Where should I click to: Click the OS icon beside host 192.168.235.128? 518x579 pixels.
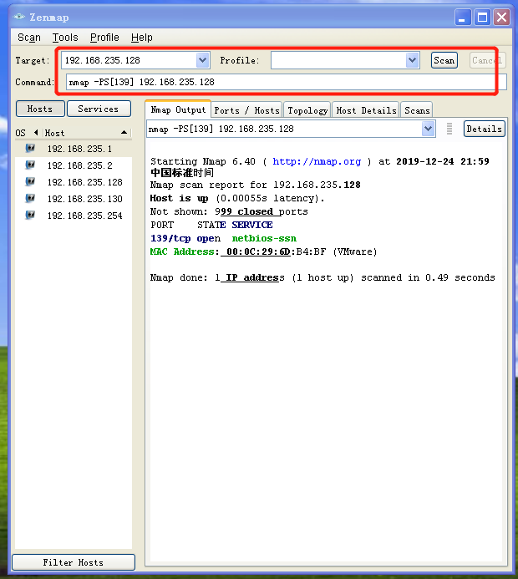click(30, 181)
